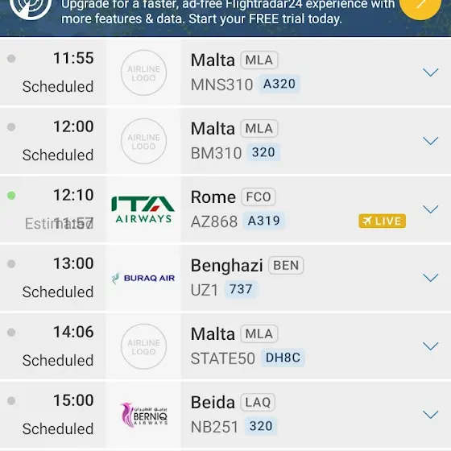
Task: Tap the Berniq Airways logo
Action: point(143,415)
